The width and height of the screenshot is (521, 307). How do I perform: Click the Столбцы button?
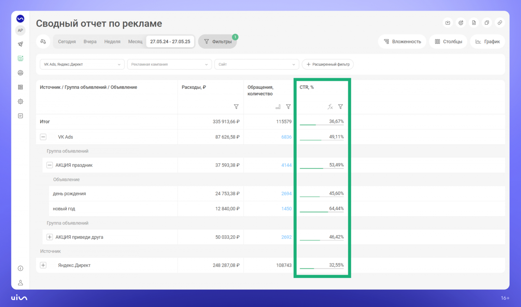448,42
